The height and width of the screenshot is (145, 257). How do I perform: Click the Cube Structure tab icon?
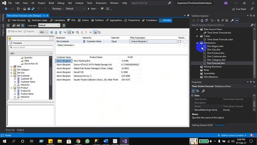(x=9, y=20)
